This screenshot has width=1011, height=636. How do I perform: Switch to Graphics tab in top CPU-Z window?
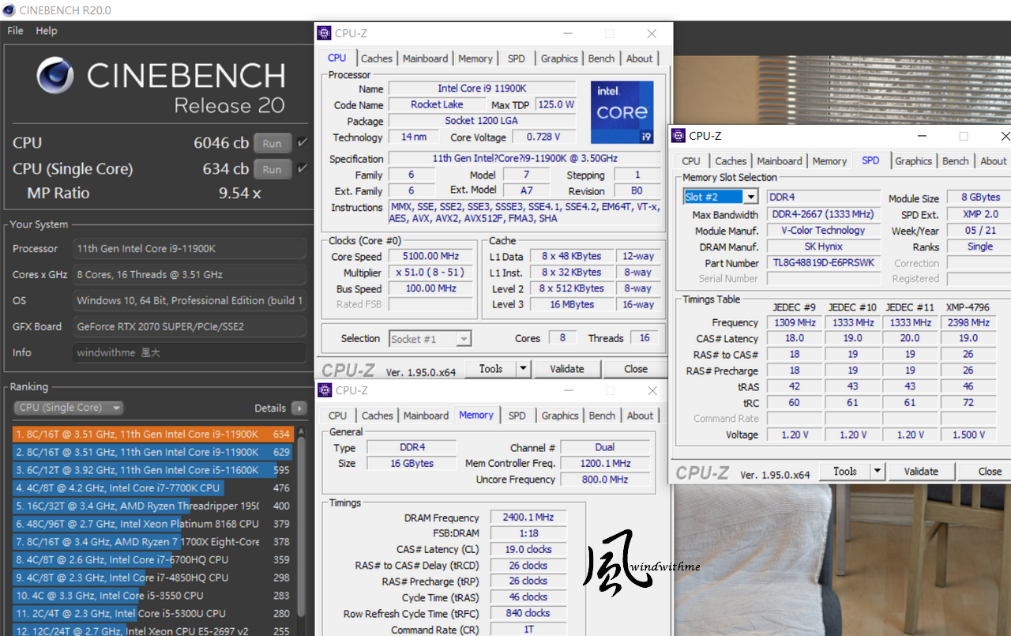point(559,58)
